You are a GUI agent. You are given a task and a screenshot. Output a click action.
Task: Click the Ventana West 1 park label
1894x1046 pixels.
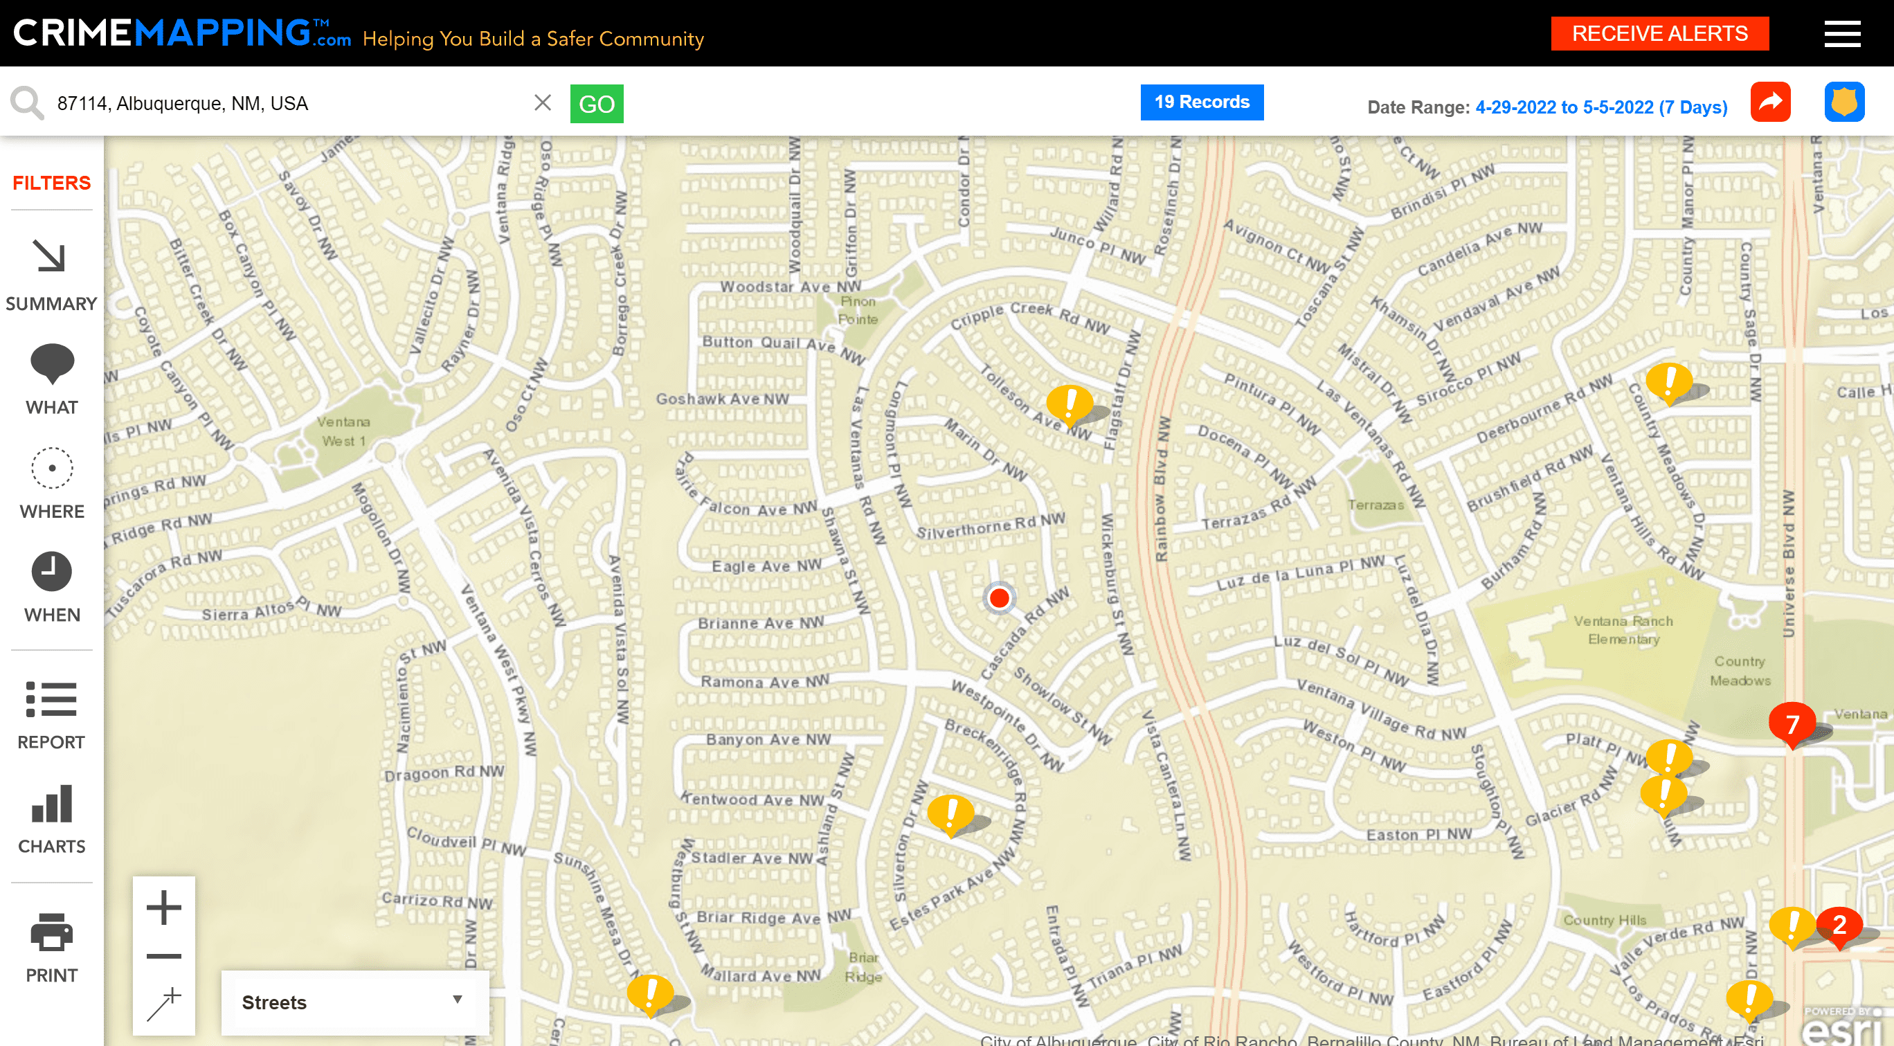point(343,431)
